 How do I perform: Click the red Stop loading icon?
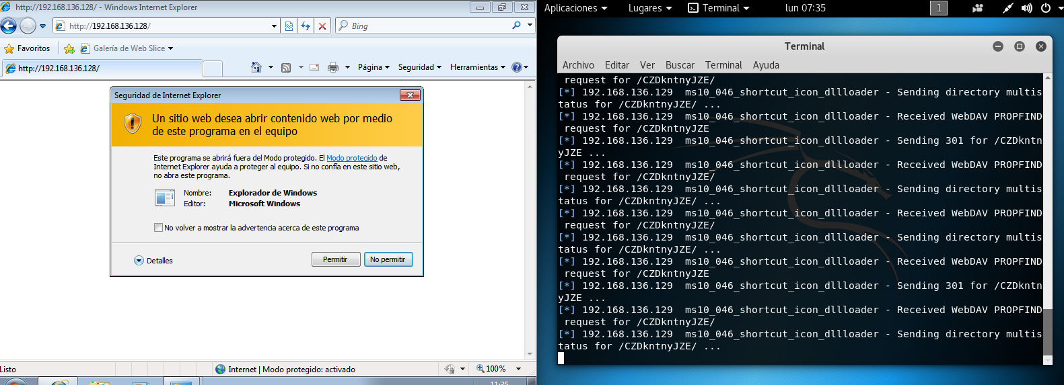(x=322, y=26)
